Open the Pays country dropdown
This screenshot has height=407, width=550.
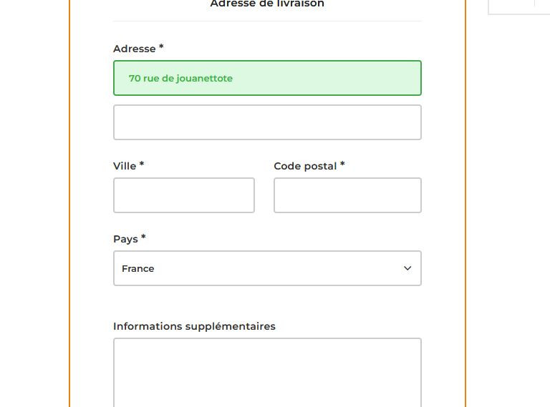tap(267, 268)
